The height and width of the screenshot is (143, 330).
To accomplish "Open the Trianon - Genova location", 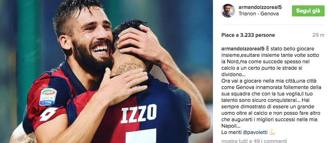I will tap(259, 14).
